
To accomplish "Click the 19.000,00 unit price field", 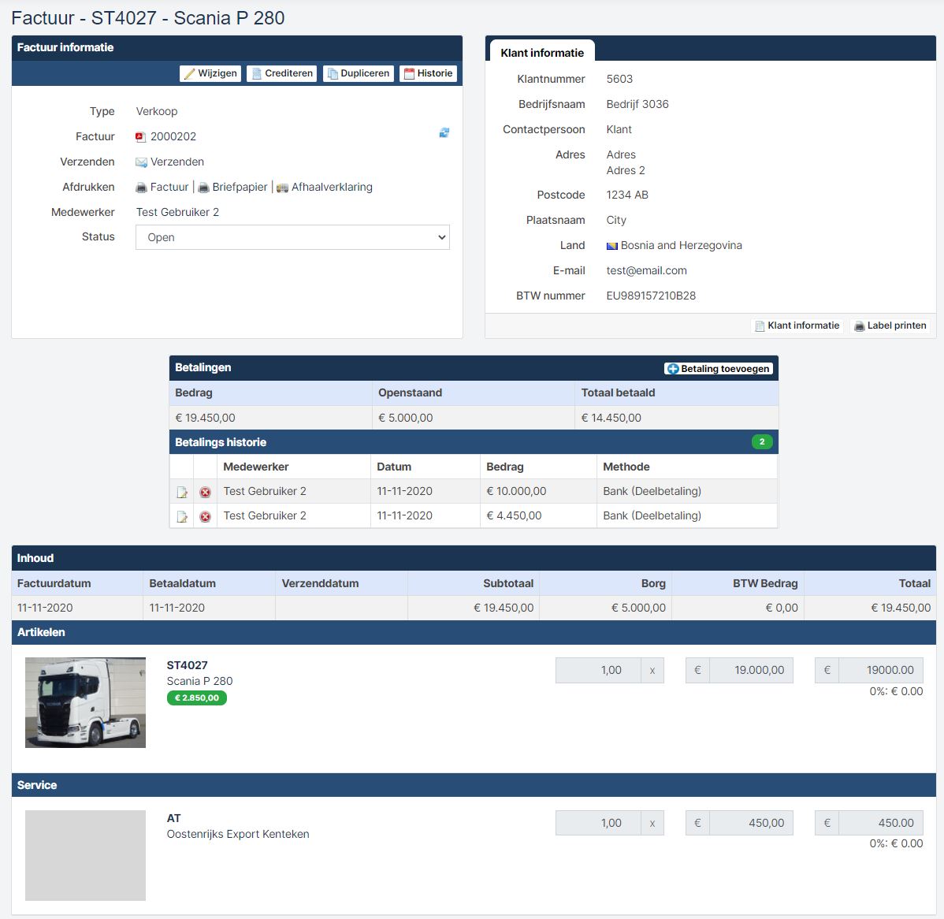I will click(x=751, y=670).
